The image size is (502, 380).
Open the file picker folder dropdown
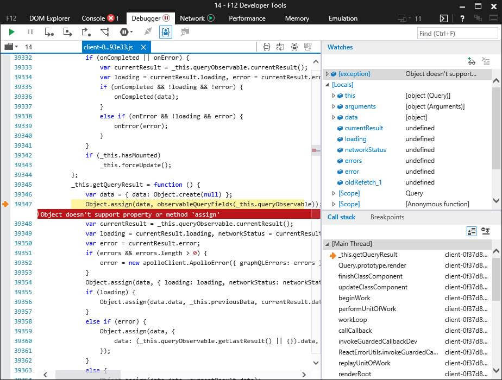pyautogui.click(x=11, y=47)
